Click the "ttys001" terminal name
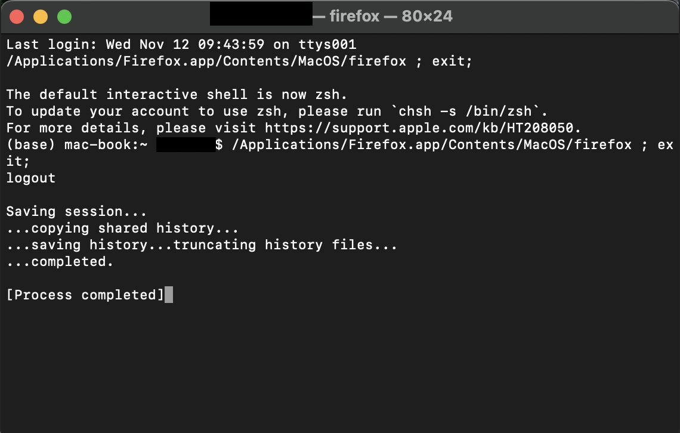 (327, 44)
